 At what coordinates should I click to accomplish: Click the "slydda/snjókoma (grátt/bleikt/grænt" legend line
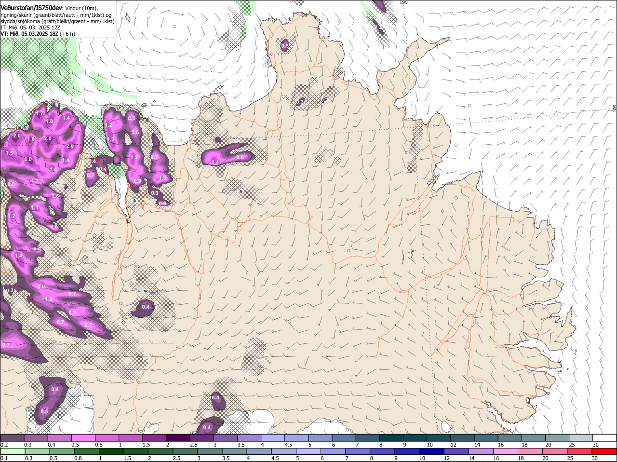click(57, 21)
